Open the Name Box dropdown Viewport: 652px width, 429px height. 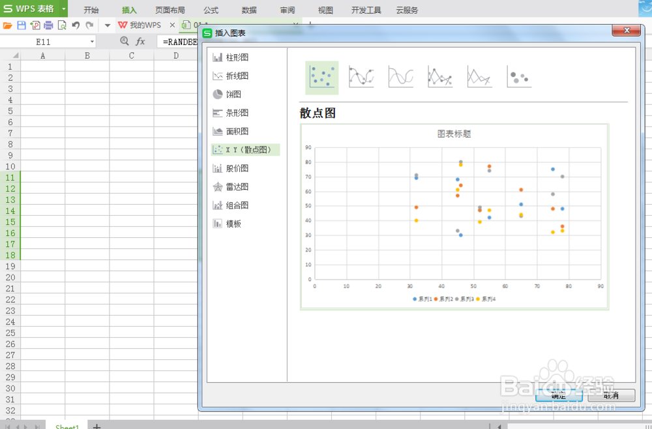[91, 41]
